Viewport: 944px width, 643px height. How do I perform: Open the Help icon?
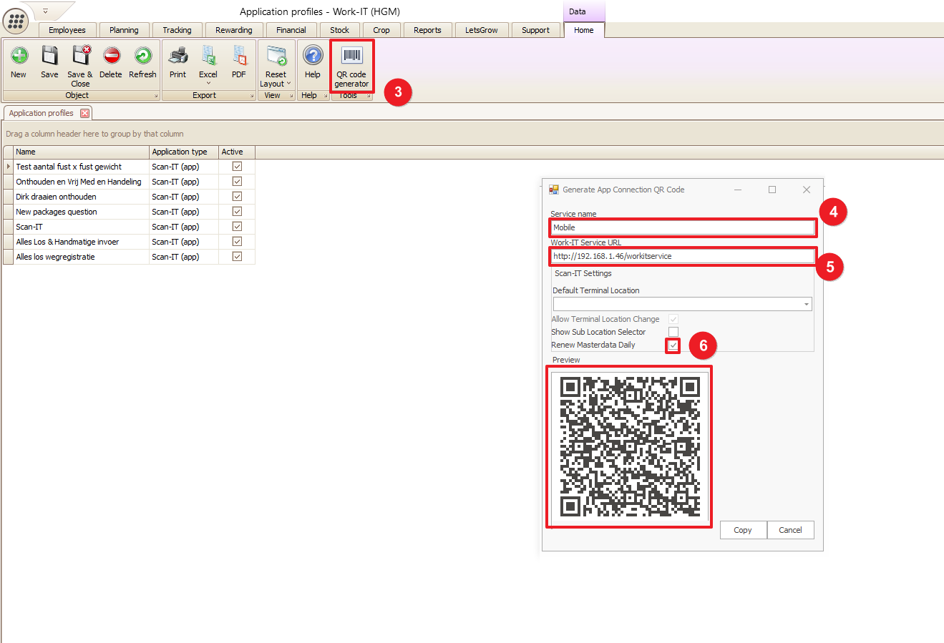(313, 56)
